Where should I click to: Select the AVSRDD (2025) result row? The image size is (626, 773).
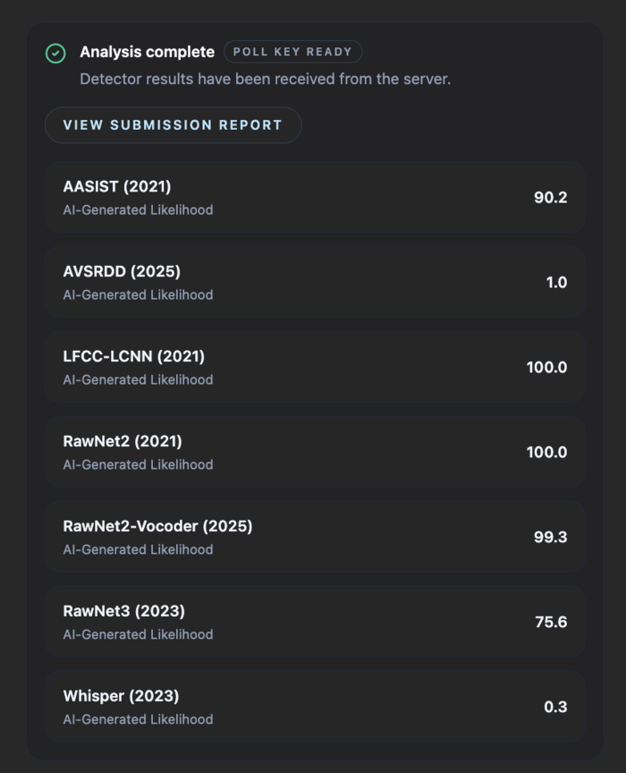(313, 282)
